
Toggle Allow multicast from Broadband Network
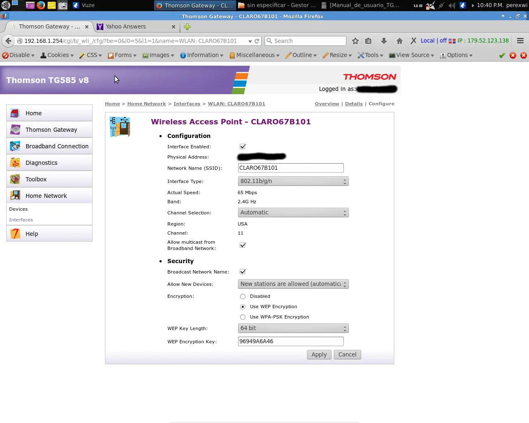(x=243, y=245)
